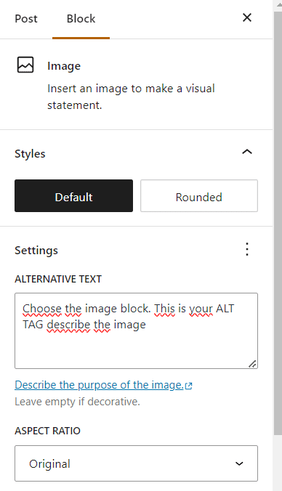Click the ASPECT RATIO label
This screenshot has height=491, width=282.
[48, 431]
